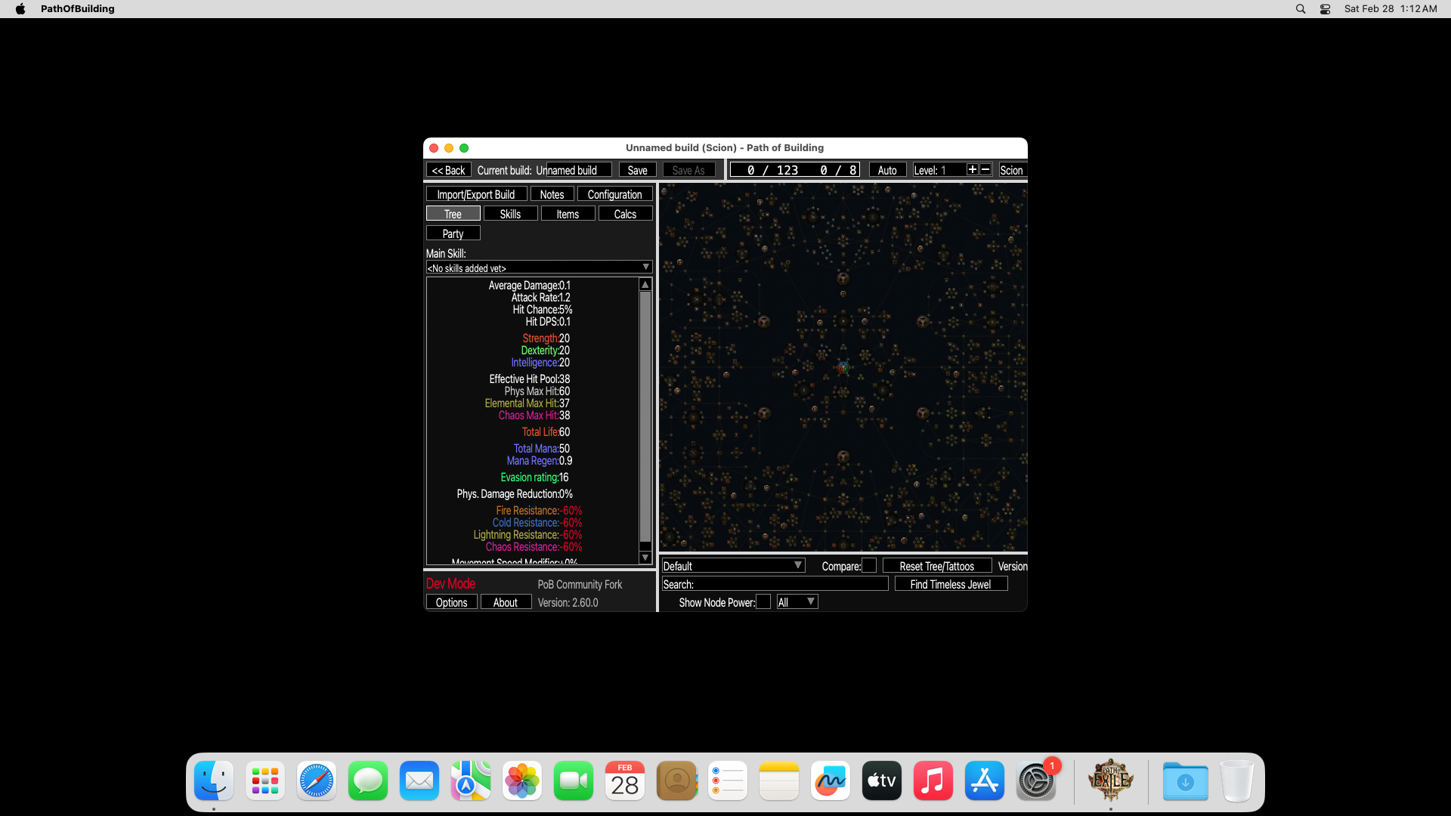
Task: Increase level with the plus button
Action: [x=973, y=170]
